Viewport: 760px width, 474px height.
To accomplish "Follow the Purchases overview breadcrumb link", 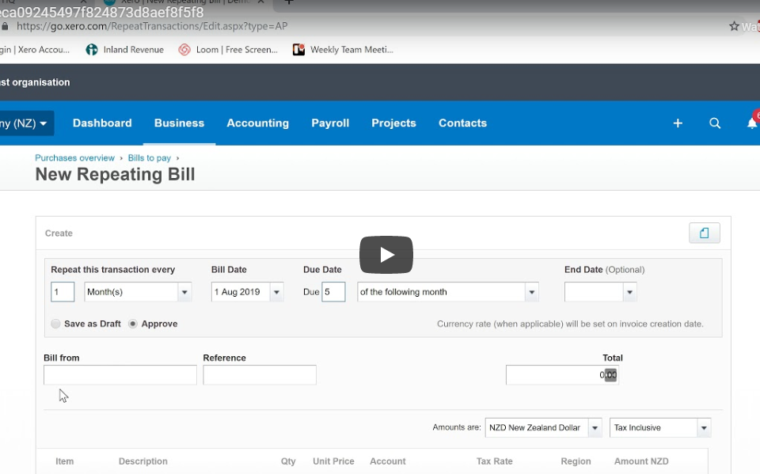I will pyautogui.click(x=74, y=158).
